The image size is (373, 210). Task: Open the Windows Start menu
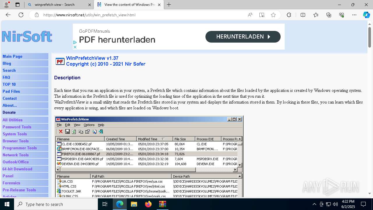(7, 204)
